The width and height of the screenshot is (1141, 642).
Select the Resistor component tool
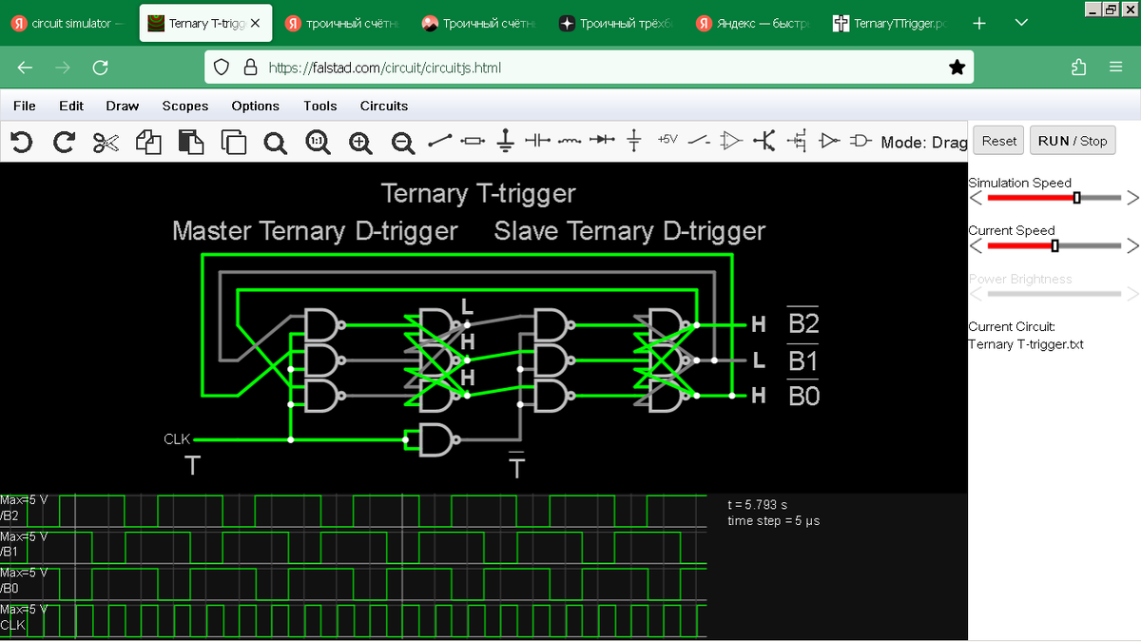pos(473,141)
